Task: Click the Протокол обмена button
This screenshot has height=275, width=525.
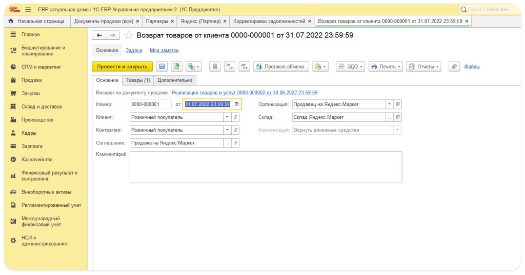Action: tap(281, 67)
